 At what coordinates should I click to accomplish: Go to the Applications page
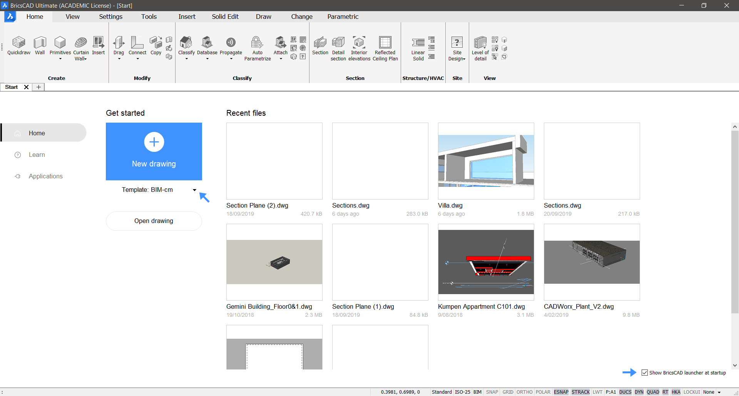45,176
